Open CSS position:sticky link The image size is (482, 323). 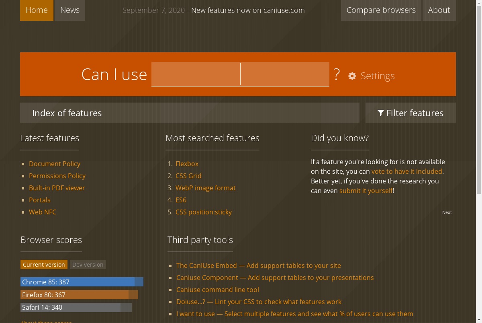pyautogui.click(x=204, y=212)
